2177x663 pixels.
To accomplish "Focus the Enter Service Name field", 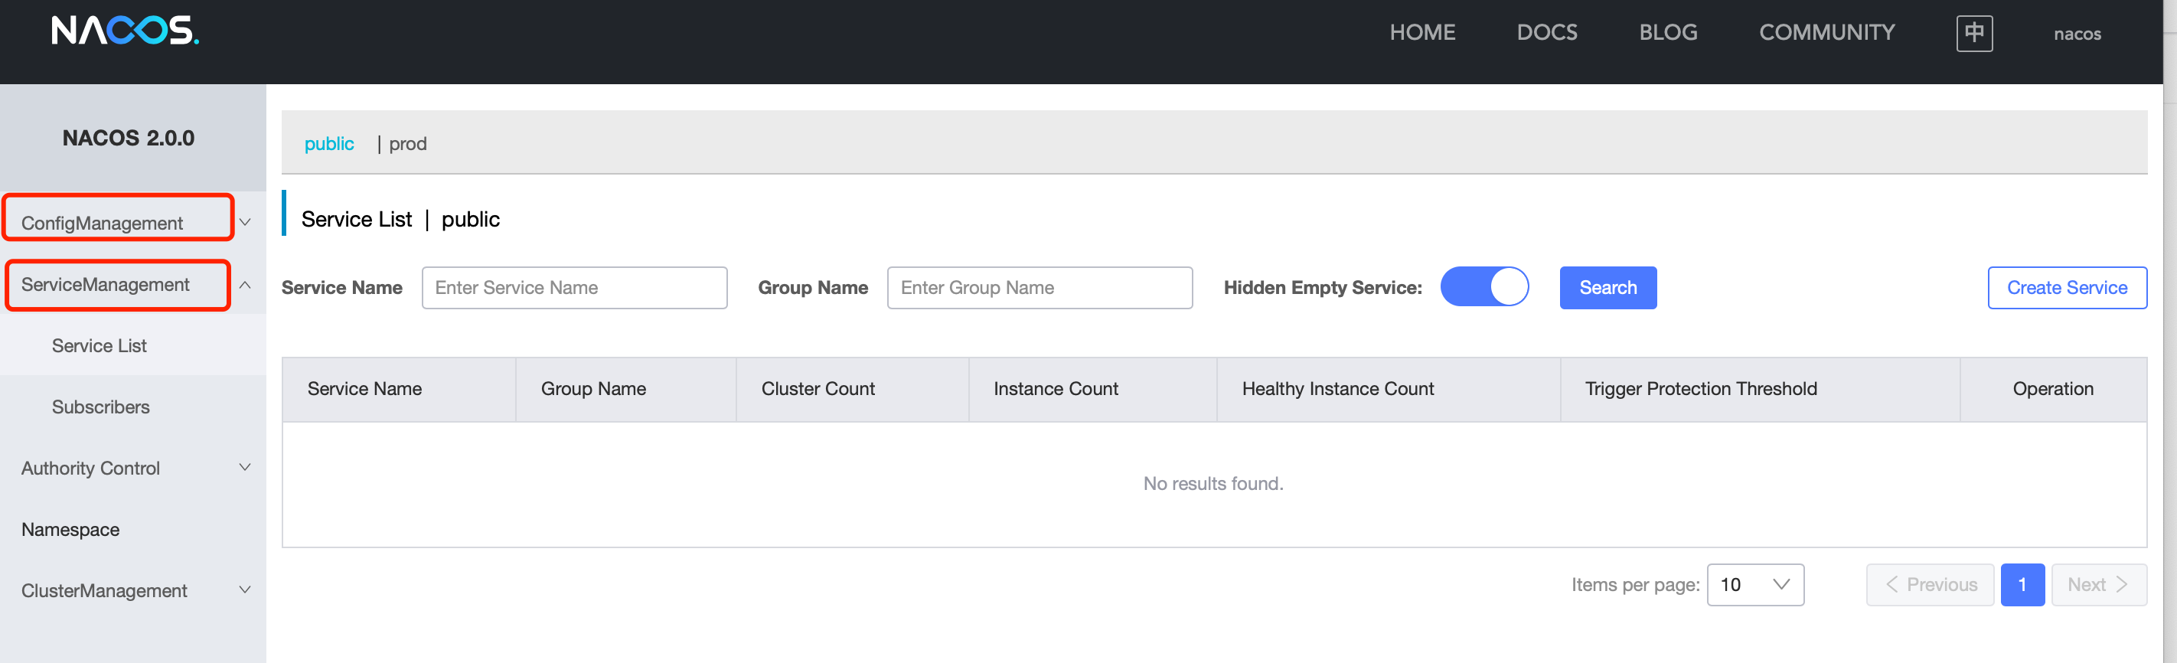I will pos(574,288).
